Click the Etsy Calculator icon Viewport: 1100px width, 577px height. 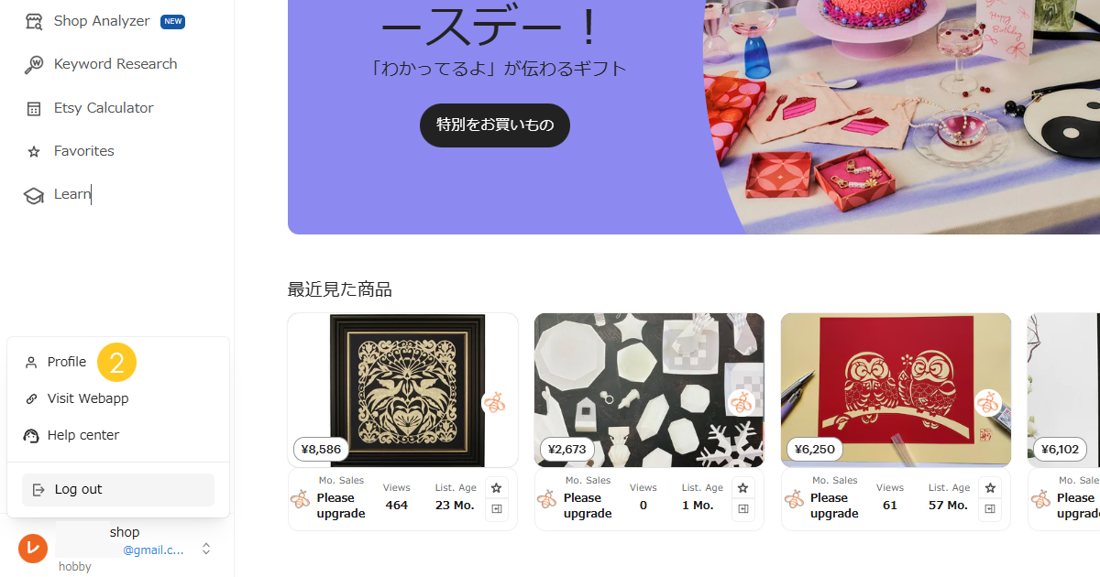34,108
